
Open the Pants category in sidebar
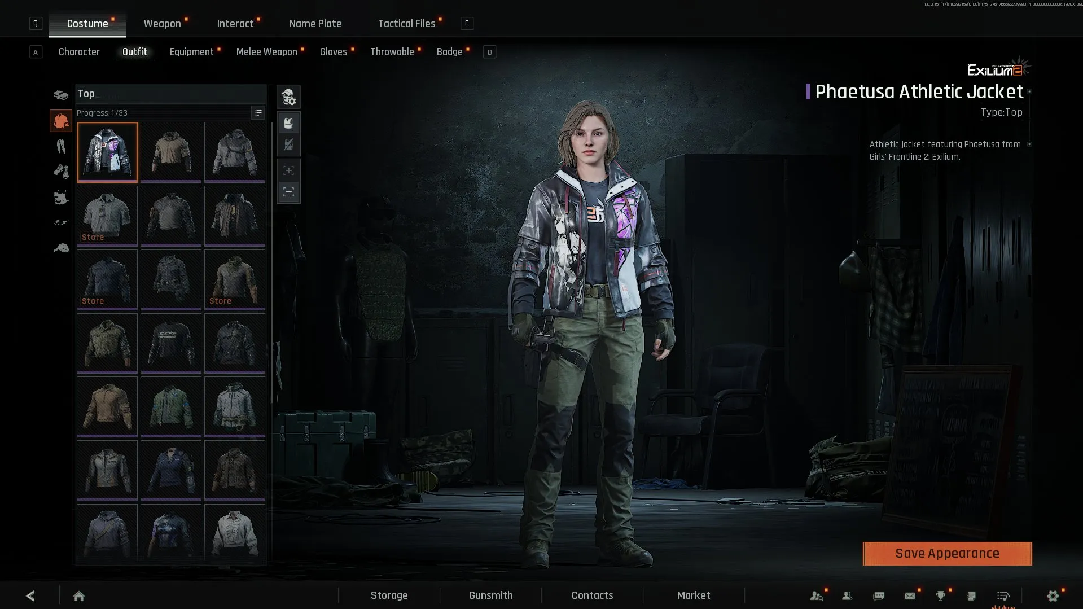point(61,146)
